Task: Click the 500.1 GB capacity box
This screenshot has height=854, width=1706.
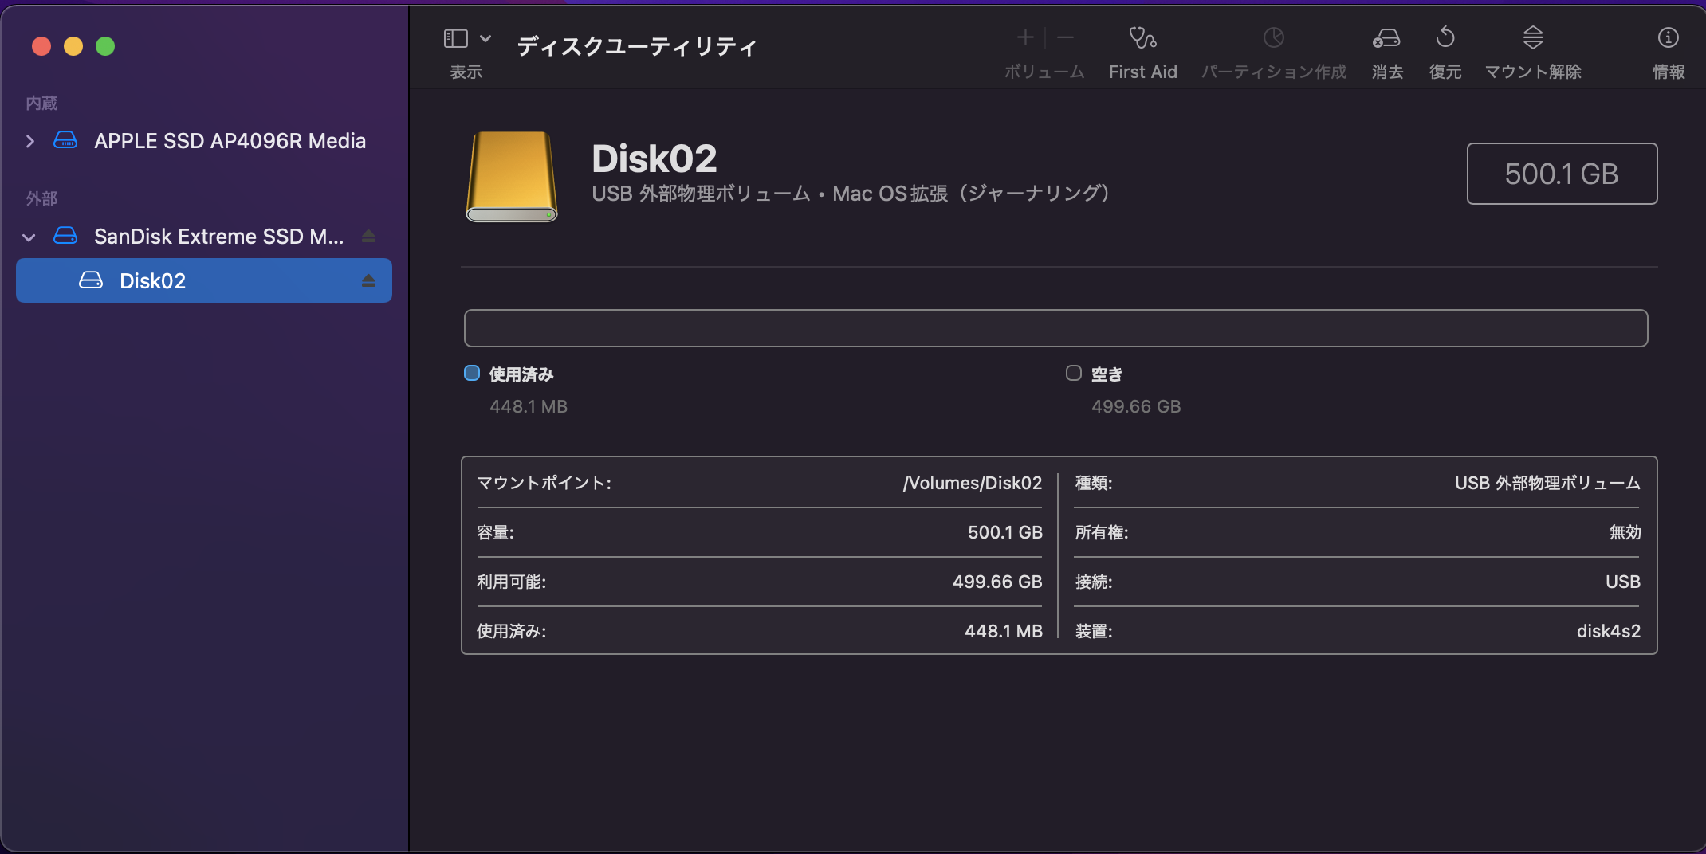Action: [1561, 174]
